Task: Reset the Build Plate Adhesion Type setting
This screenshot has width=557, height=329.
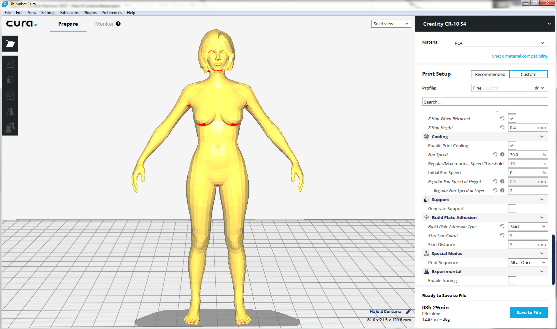Action: point(502,226)
